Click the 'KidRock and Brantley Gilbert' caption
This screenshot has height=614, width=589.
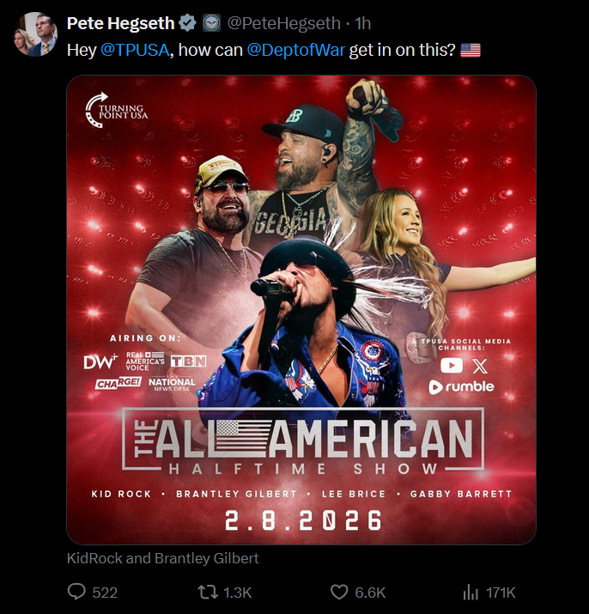tap(162, 558)
